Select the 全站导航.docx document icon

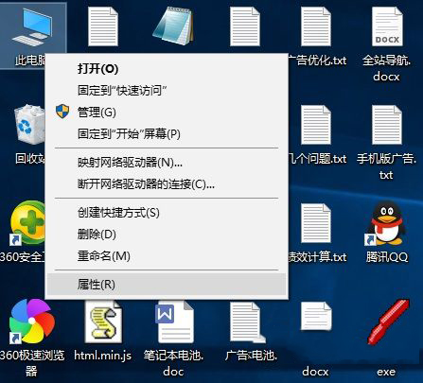pos(387,26)
